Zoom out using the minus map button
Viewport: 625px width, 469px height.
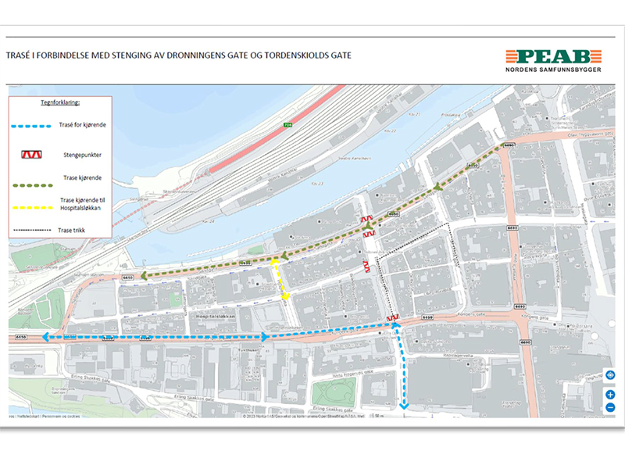pos(610,407)
